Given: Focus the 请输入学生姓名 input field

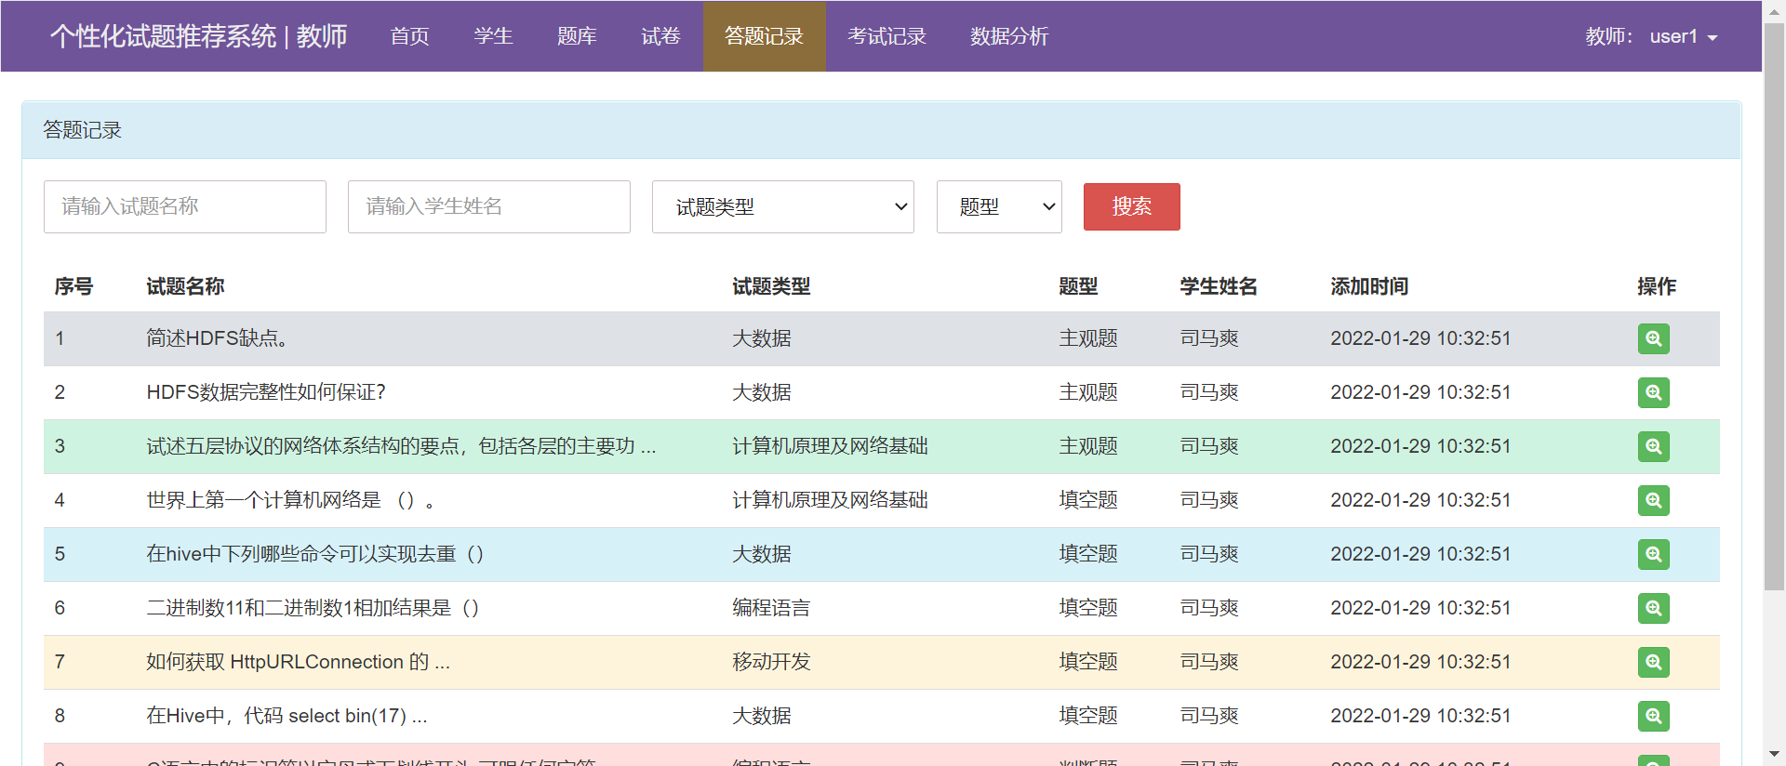Looking at the screenshot, I should [489, 206].
